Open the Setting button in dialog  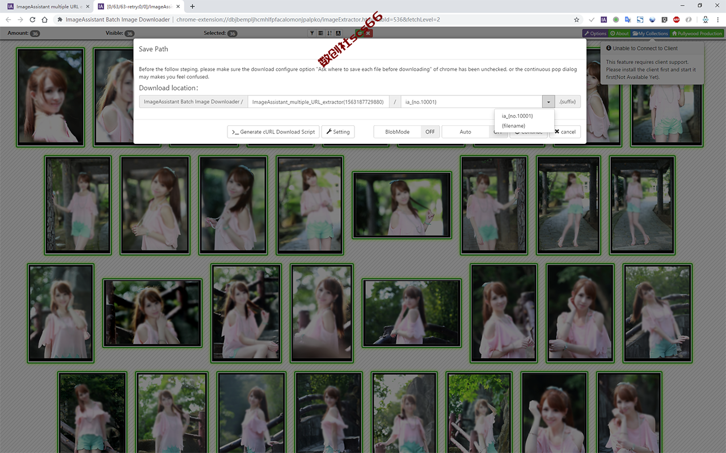tap(338, 131)
